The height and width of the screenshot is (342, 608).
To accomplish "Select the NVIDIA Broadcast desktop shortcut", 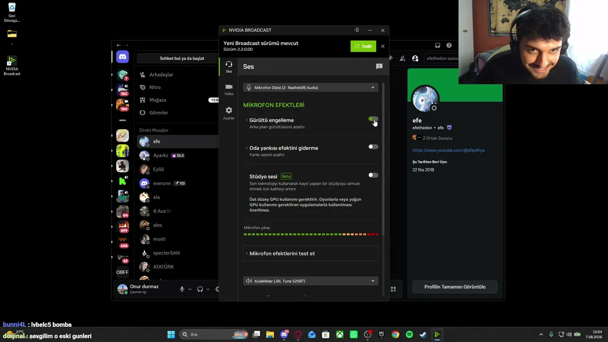I will [x=12, y=66].
